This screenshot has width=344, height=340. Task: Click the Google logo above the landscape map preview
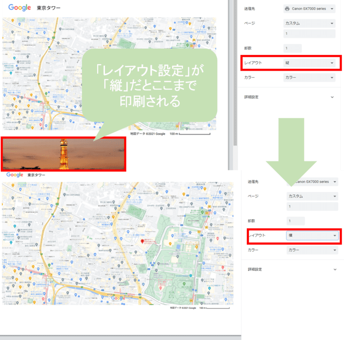(x=15, y=175)
